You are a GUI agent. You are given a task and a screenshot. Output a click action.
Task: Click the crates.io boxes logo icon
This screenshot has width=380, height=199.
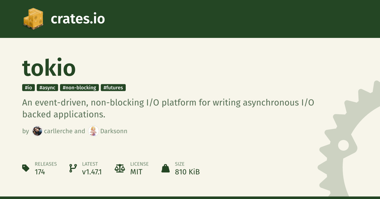33,19
